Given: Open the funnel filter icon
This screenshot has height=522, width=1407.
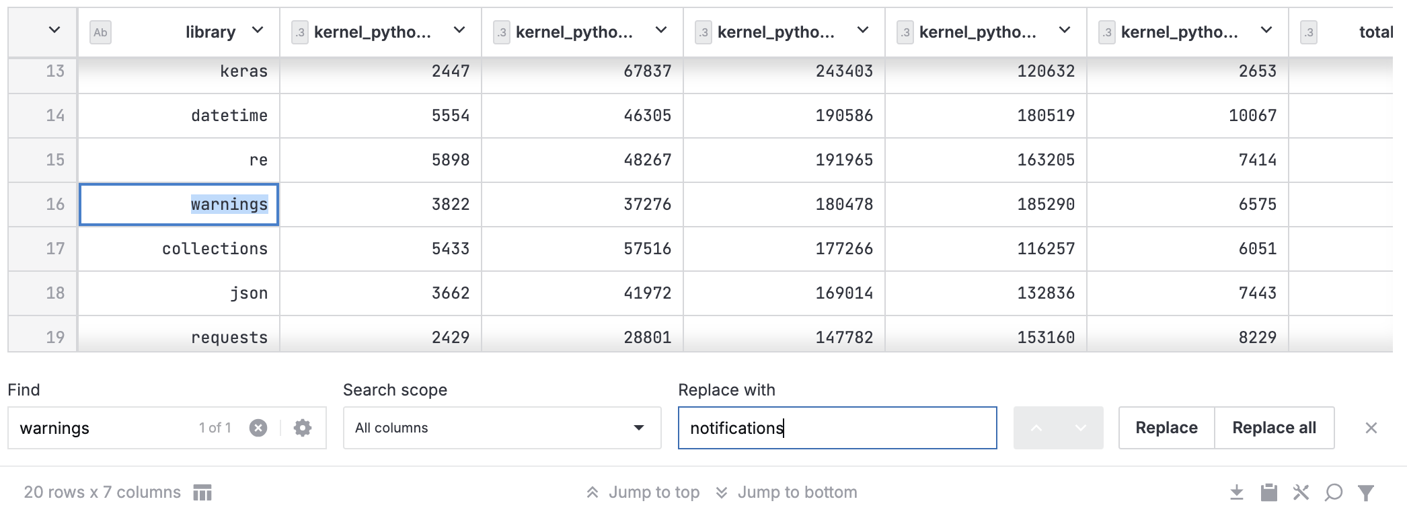Looking at the screenshot, I should tap(1365, 492).
